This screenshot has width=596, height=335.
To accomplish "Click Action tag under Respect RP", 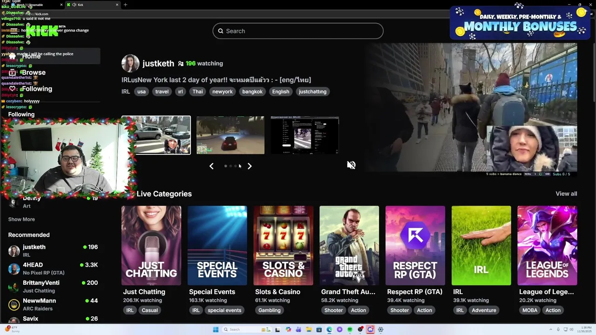I will click(x=425, y=310).
